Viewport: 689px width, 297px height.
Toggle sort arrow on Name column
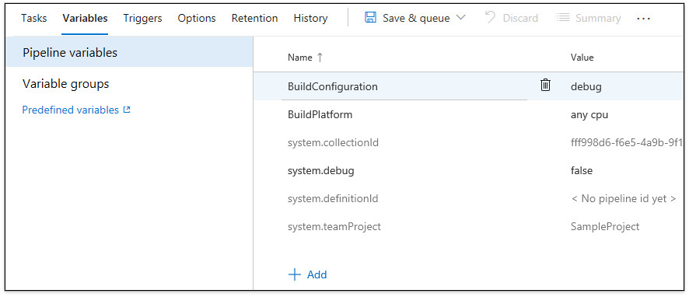coord(320,57)
